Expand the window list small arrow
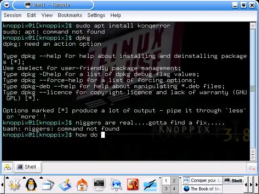259x194 pixels. coord(41,178)
